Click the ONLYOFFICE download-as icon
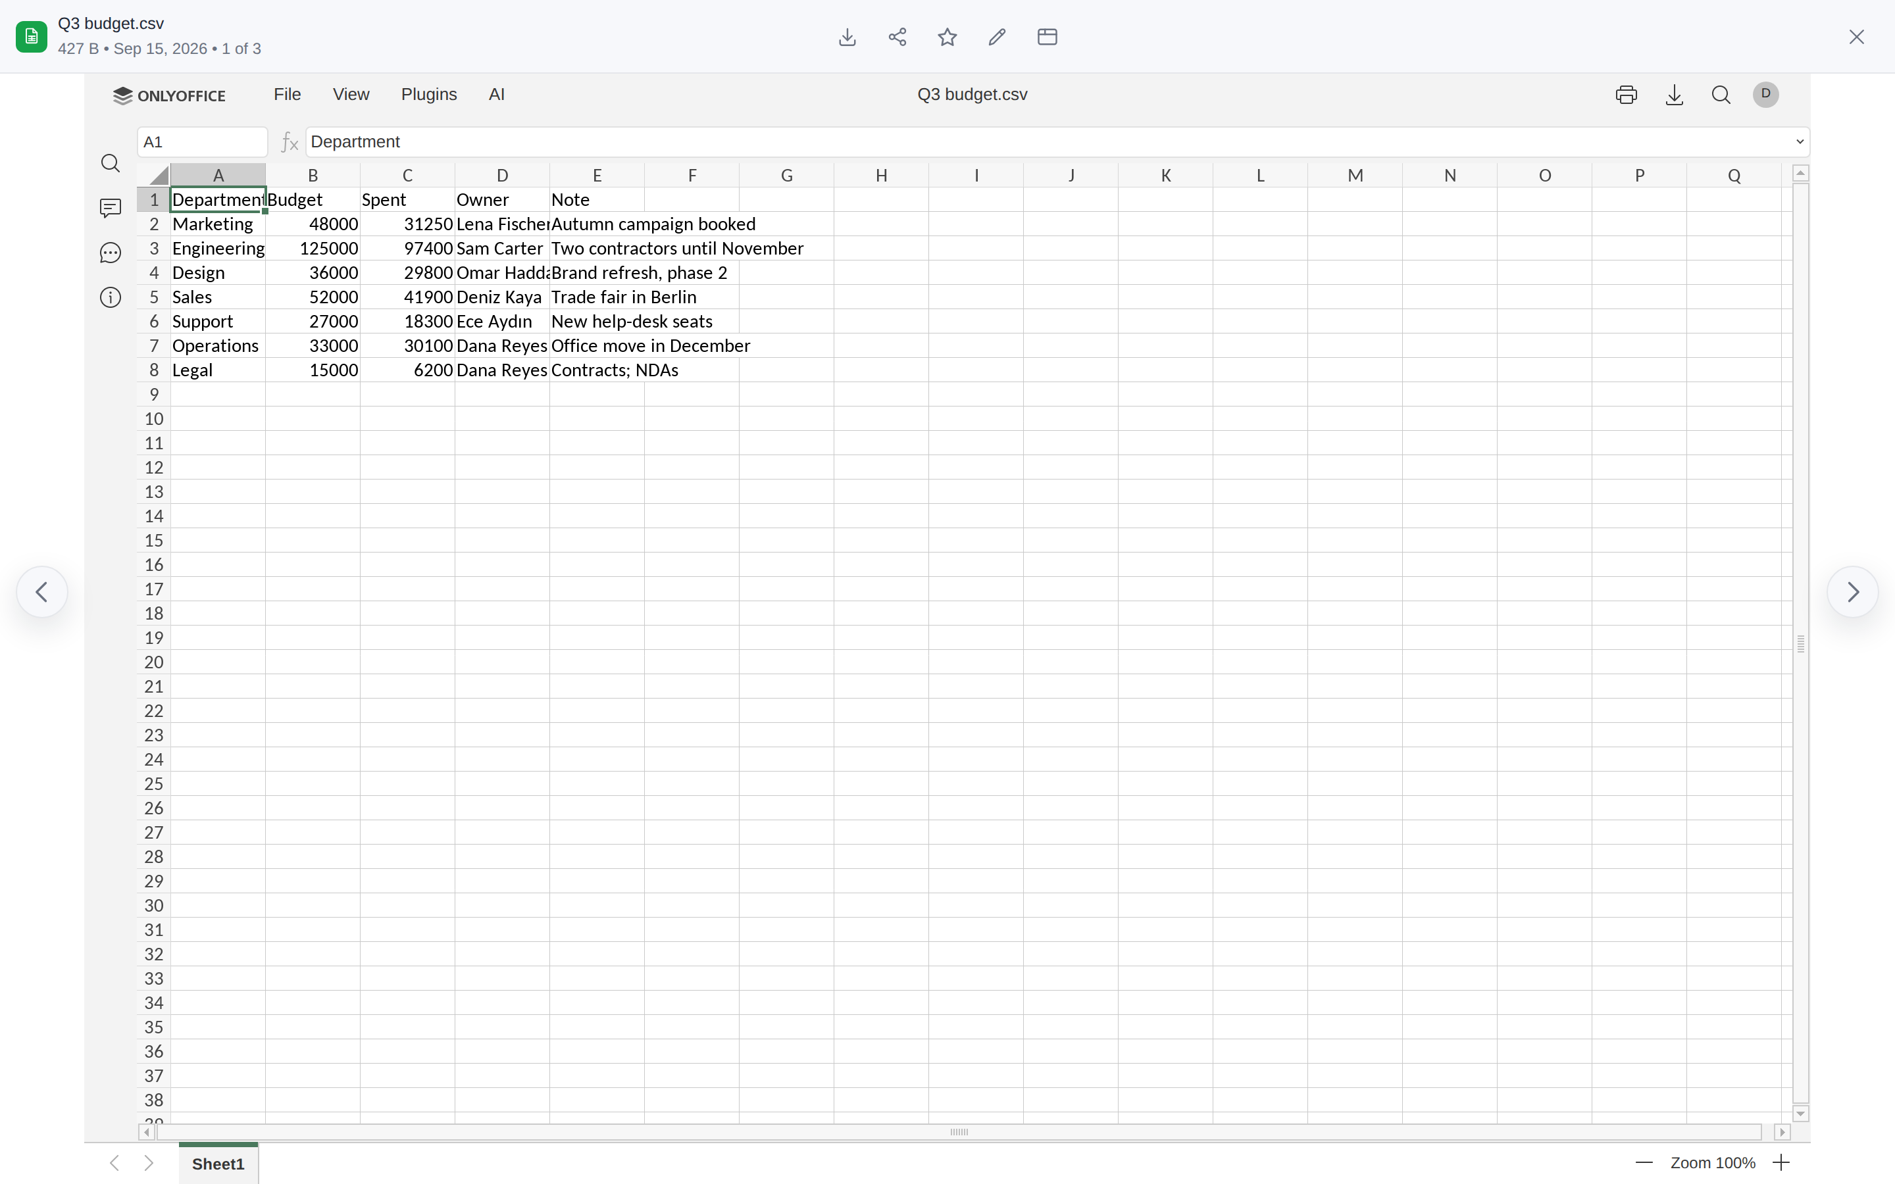Viewport: 1895px width, 1184px height. click(x=1674, y=95)
